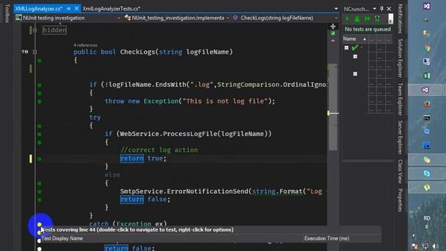Click green coverage marker beside return true
The width and height of the screenshot is (446, 251).
pyautogui.click(x=40, y=159)
